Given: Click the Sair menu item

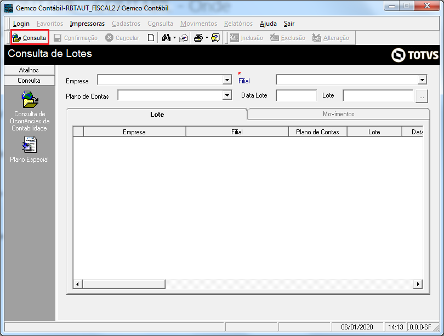Looking at the screenshot, I should [x=289, y=24].
